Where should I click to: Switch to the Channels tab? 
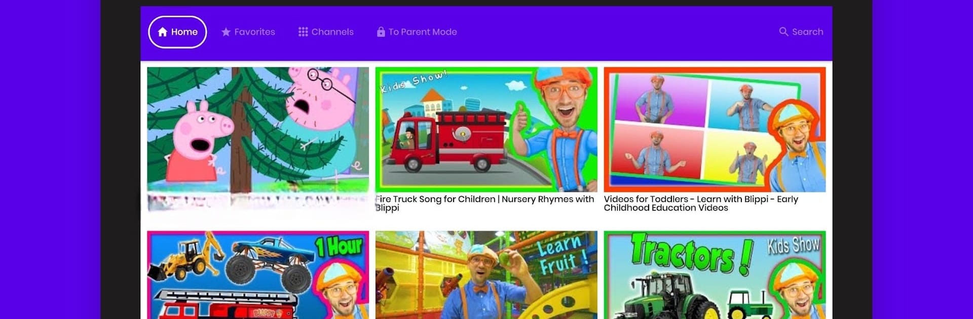tap(326, 32)
